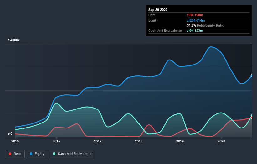This screenshot has width=257, height=164.
Task: Click the 2016 x-axis label
Action: (56, 141)
